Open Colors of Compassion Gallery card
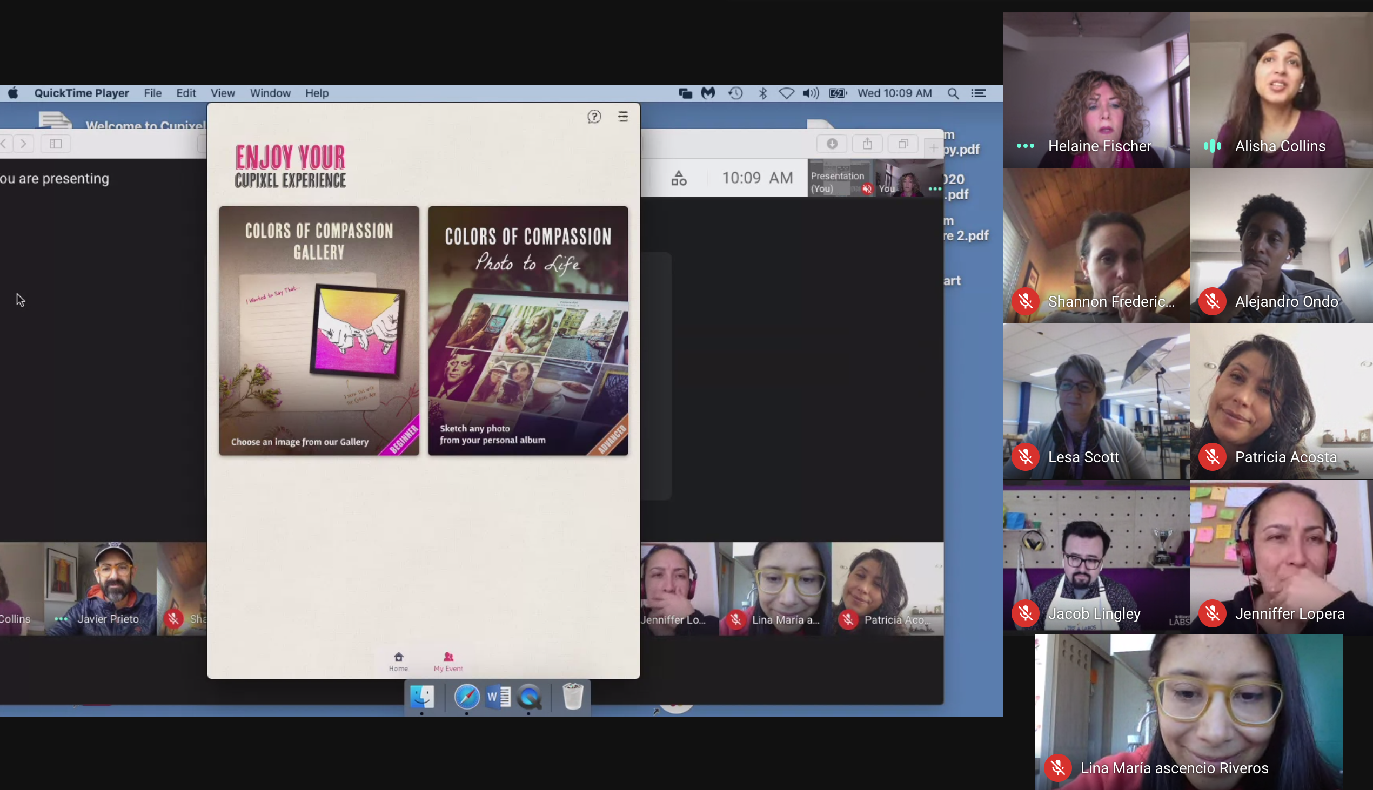The width and height of the screenshot is (1373, 790). 319,330
